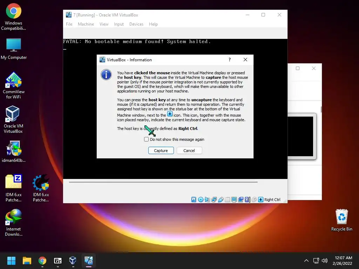
Task: Click the keyboard capture host key icon
Action: pos(260,200)
